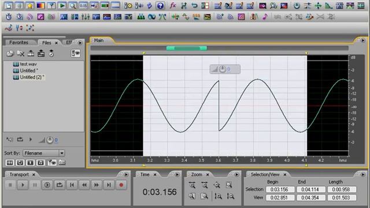Click Zoom In Horizontally in Zoom panel

[x=192, y=185]
